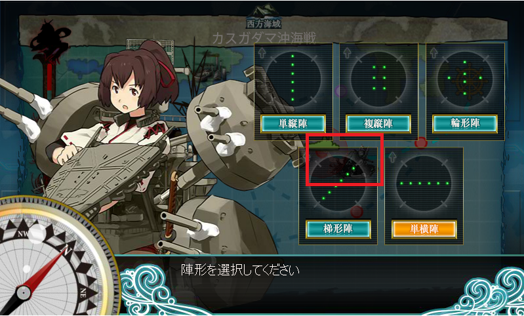The width and height of the screenshot is (524, 316).
Task: Click up arrow icon in 単横陣 panel
Action: (392, 157)
